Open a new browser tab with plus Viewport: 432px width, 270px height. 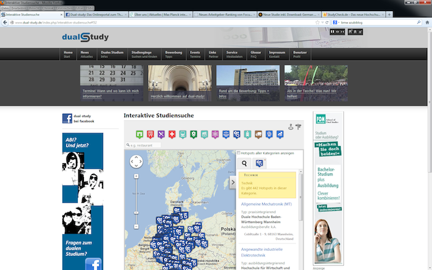coord(389,15)
